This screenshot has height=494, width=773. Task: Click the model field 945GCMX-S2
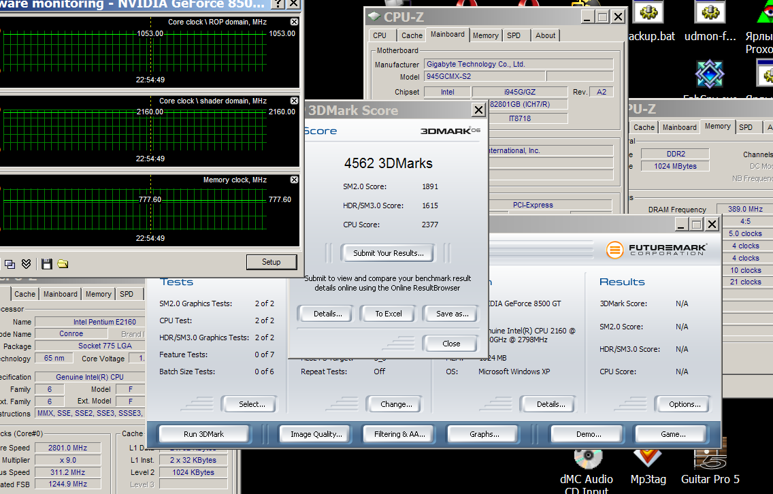(x=484, y=76)
